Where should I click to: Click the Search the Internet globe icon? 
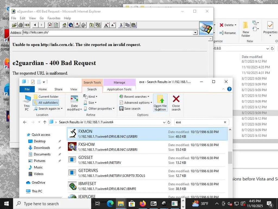click(x=71, y=25)
